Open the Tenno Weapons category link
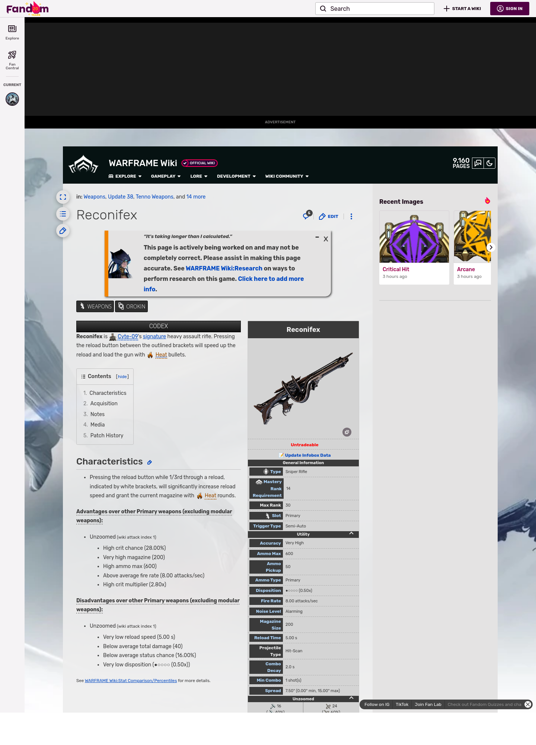536x745 pixels. tap(154, 197)
